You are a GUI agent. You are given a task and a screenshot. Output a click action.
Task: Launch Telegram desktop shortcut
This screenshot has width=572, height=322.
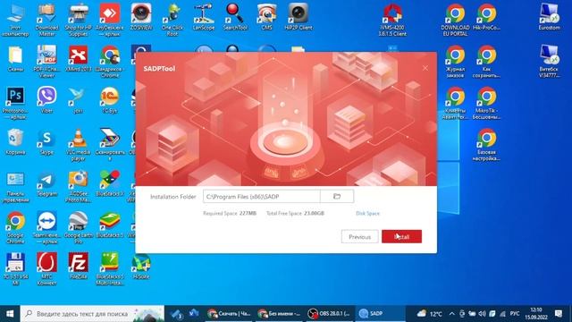click(46, 183)
